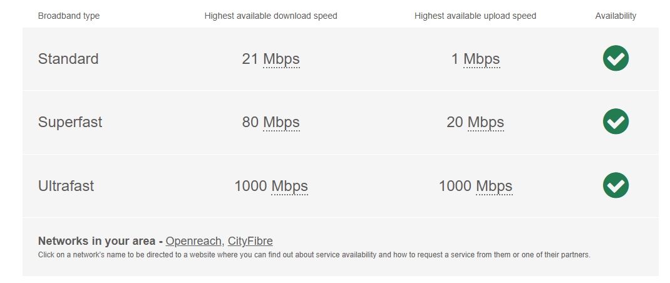Click the network service availability help text
This screenshot has width=670, height=283.
coord(314,255)
